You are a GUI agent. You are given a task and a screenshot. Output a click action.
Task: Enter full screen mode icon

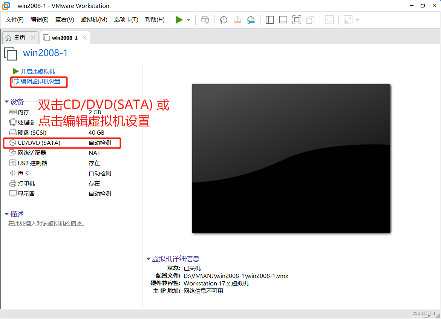297,20
